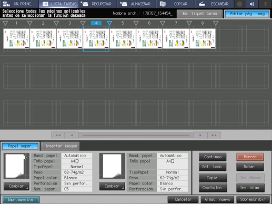This screenshot has height=204, width=272.
Task: Go to next page with right arrow
Action: (x=200, y=135)
